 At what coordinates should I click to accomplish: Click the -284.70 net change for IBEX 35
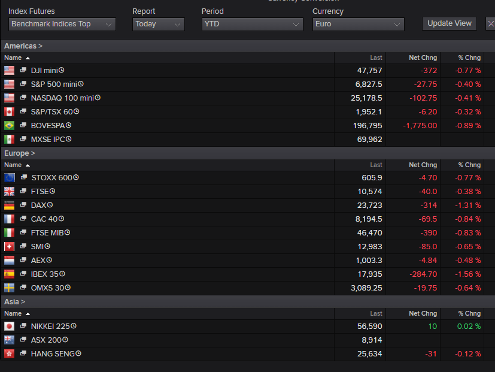[423, 274]
